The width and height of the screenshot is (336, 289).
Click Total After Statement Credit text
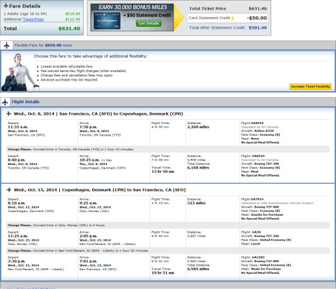click(217, 27)
